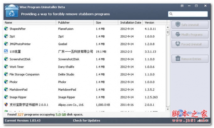Select the ZipX row name

pos(12,37)
